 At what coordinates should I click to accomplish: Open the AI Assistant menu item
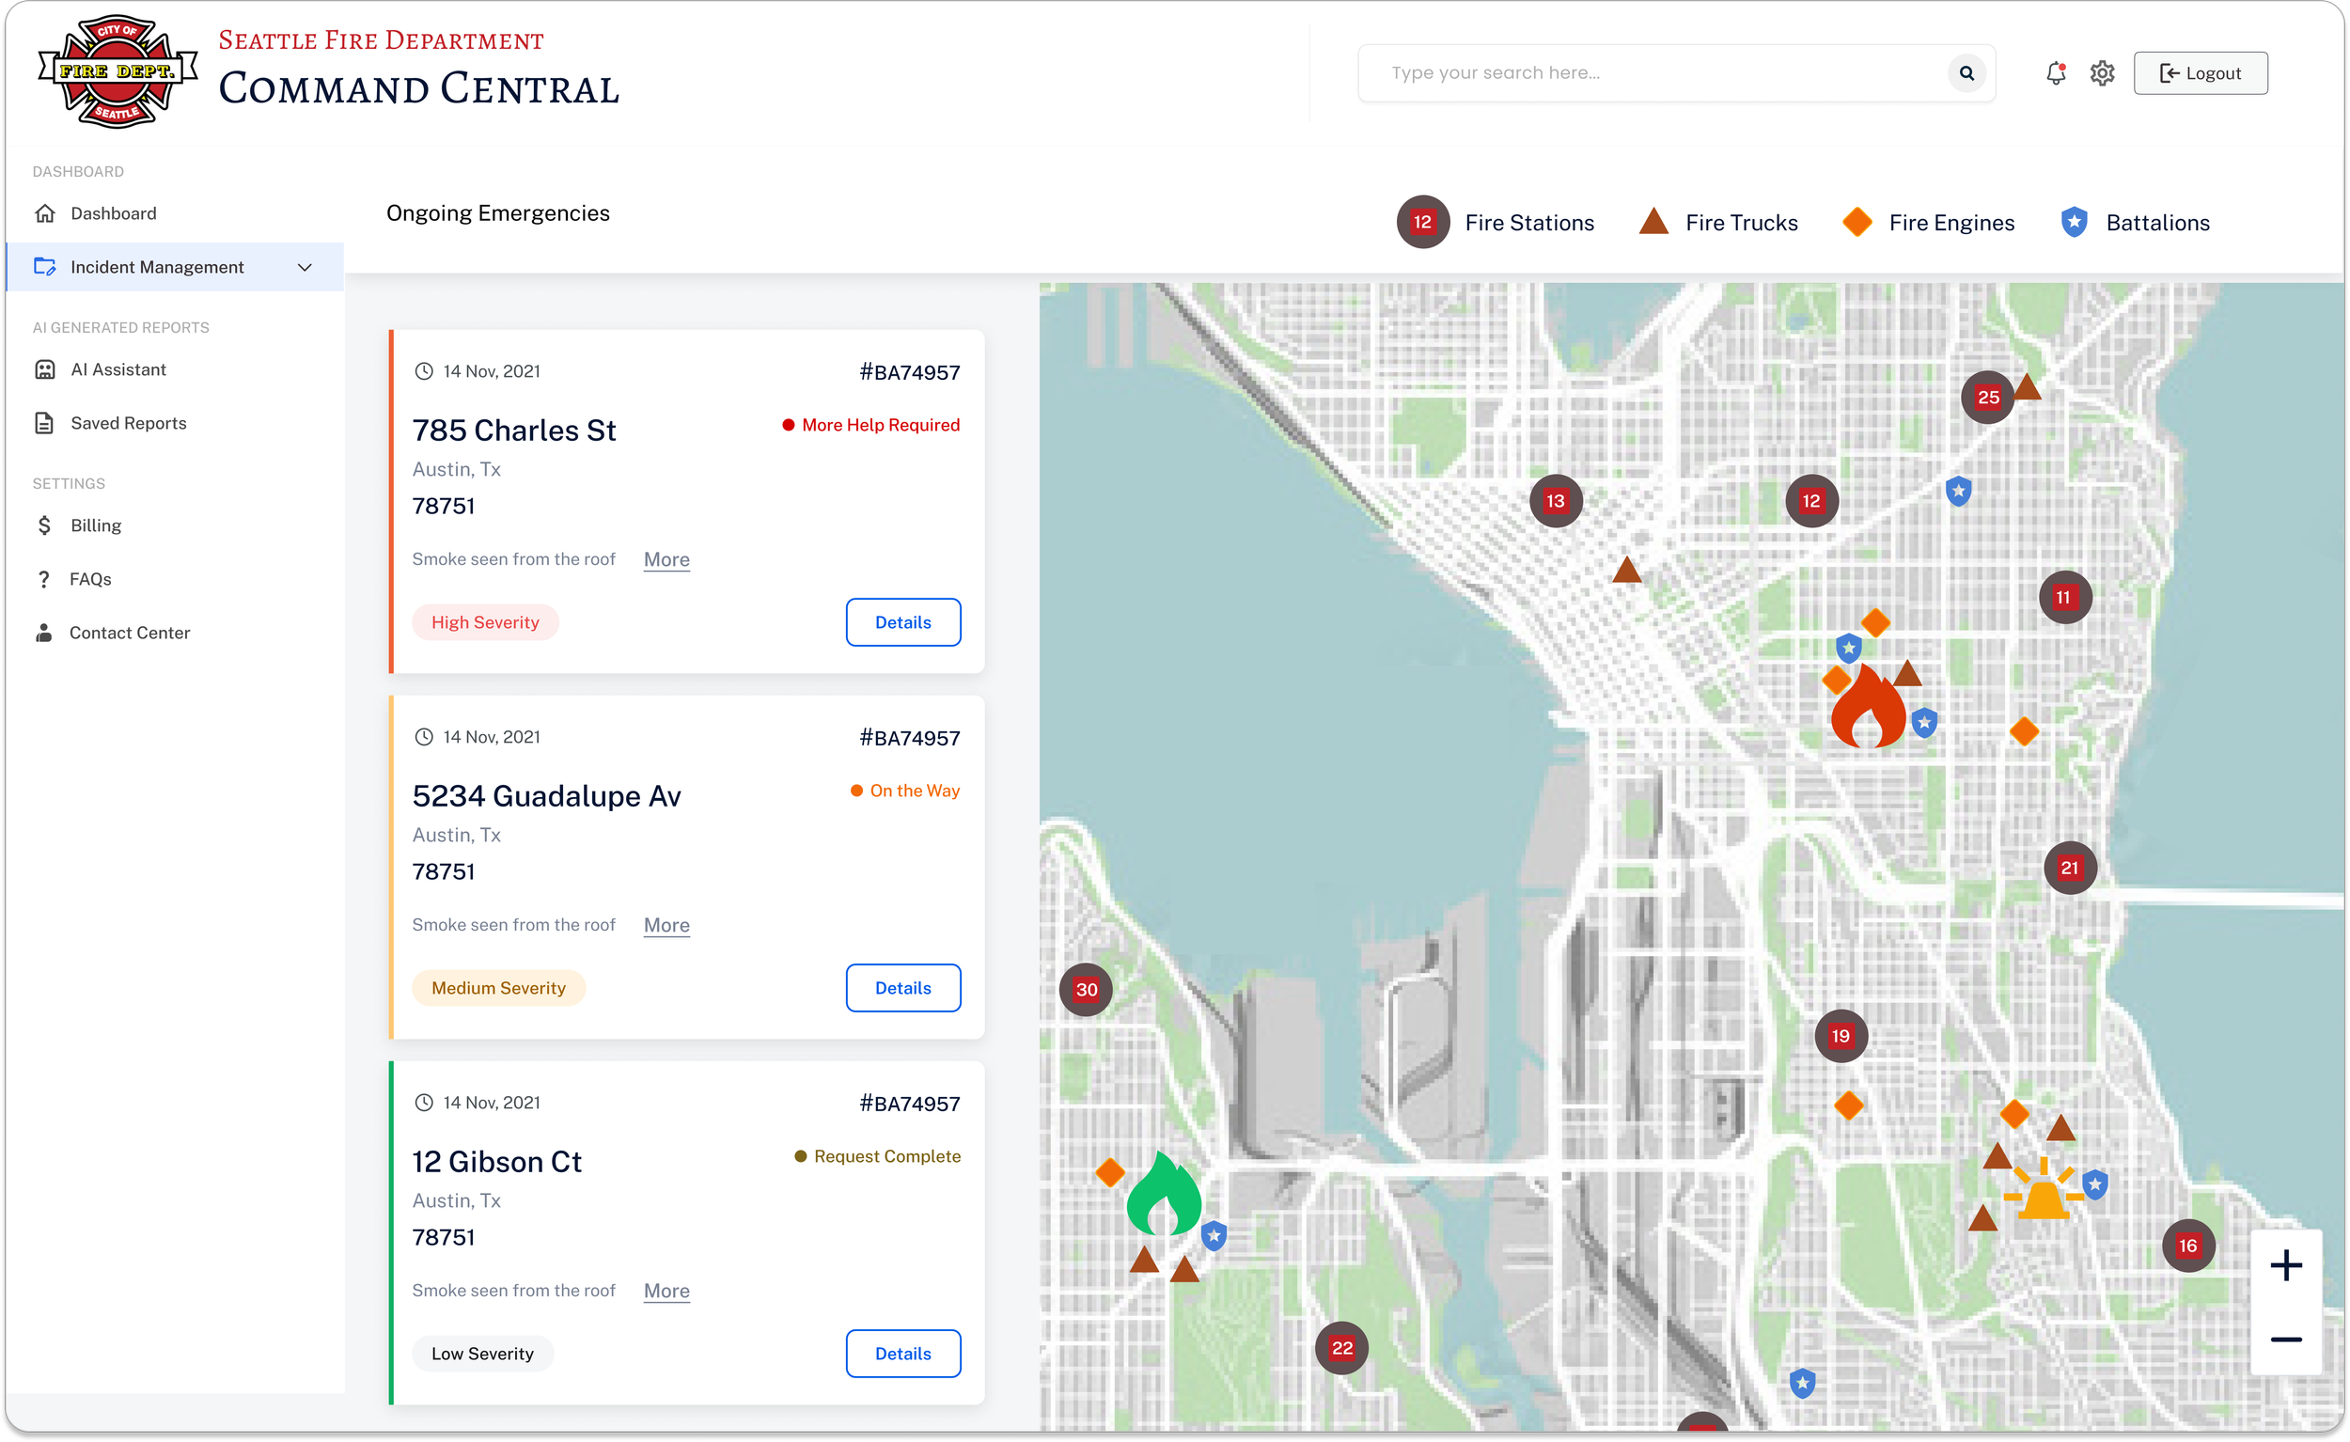click(118, 369)
